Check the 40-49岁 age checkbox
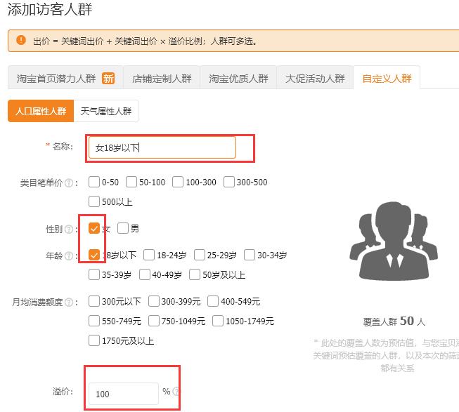The image size is (459, 412). click(x=145, y=274)
